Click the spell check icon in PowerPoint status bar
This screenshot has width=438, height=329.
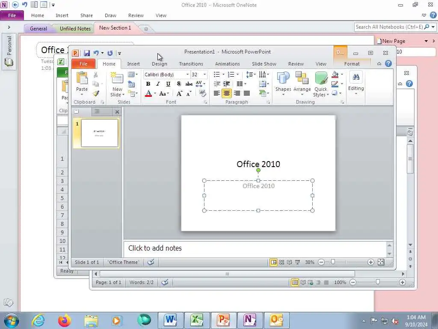(151, 262)
